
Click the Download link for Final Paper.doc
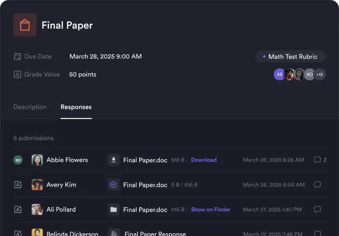[204, 160]
